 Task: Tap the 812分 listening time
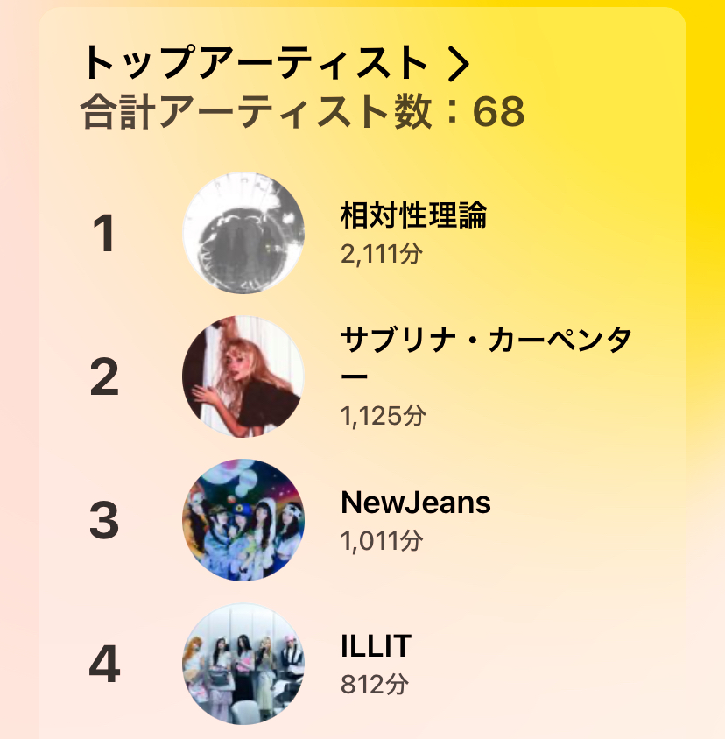coord(375,685)
